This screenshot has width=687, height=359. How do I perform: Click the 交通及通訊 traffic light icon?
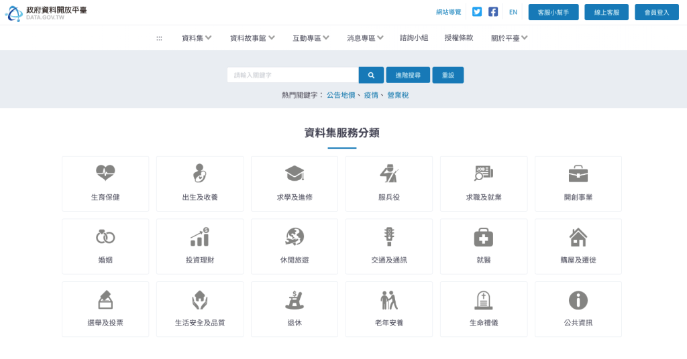click(388, 236)
